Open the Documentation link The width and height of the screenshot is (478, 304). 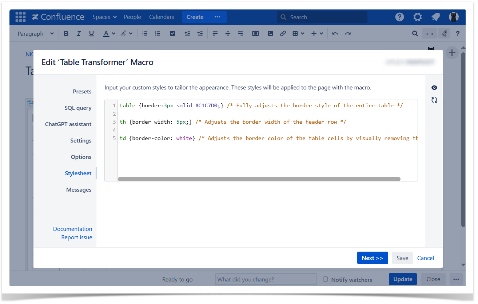pyautogui.click(x=72, y=229)
